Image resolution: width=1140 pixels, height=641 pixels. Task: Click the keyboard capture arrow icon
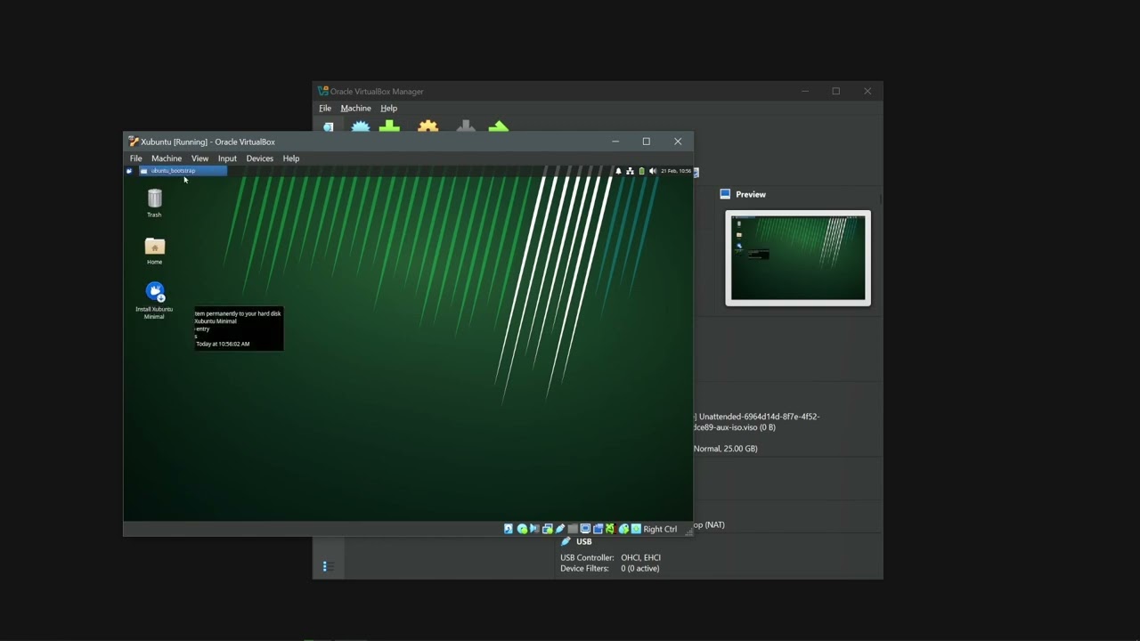(636, 529)
